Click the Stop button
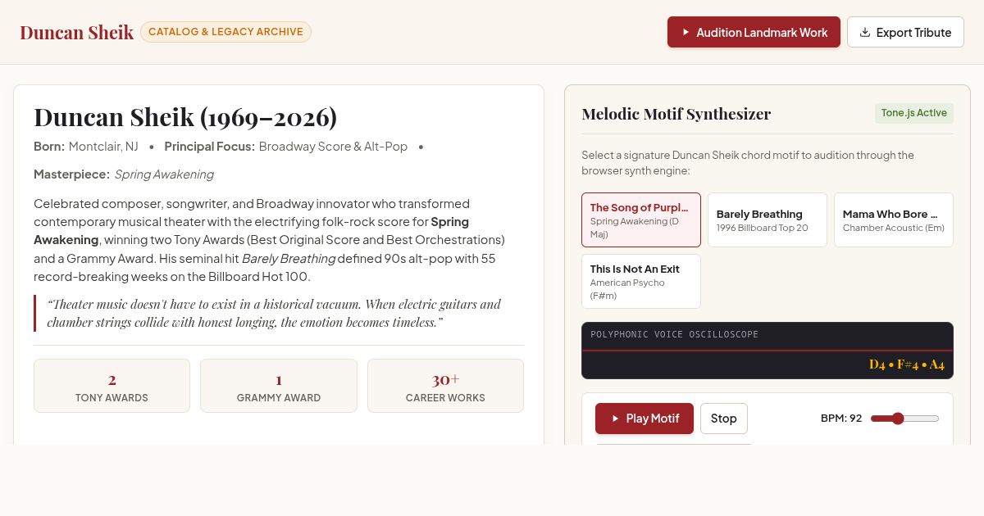984x516 pixels. point(724,419)
